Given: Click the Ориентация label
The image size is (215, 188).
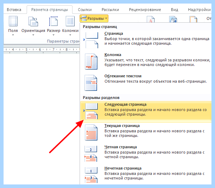Looking at the screenshot, I should coord(33,31).
